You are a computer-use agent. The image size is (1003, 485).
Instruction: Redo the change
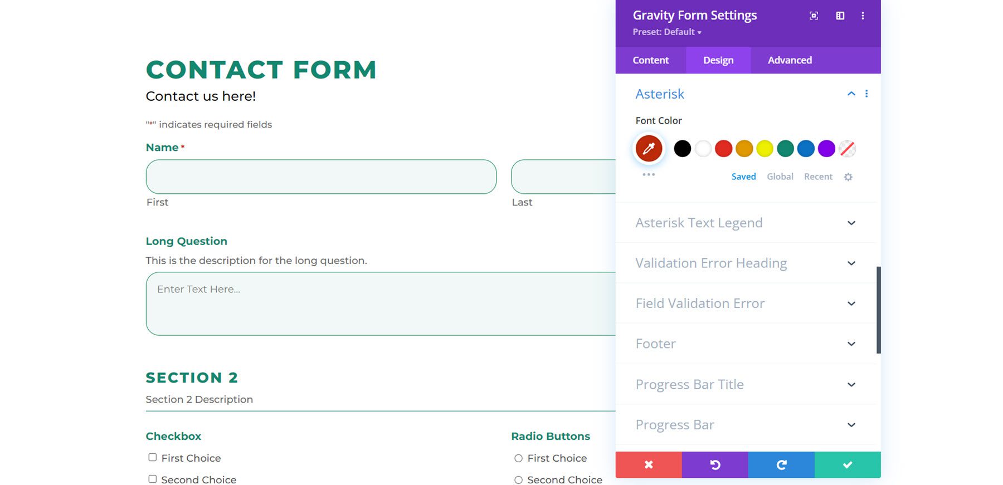[x=781, y=465]
